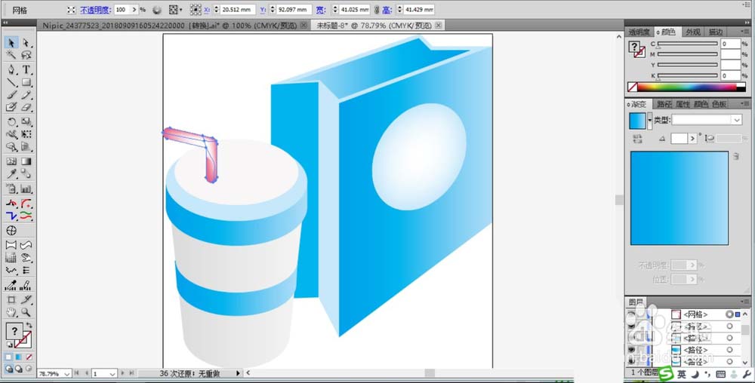Select the Line Segment tool

(x=11, y=83)
